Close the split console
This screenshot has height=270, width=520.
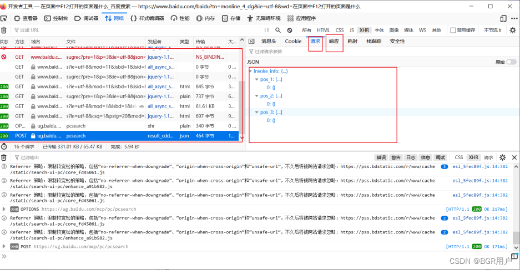point(514,157)
